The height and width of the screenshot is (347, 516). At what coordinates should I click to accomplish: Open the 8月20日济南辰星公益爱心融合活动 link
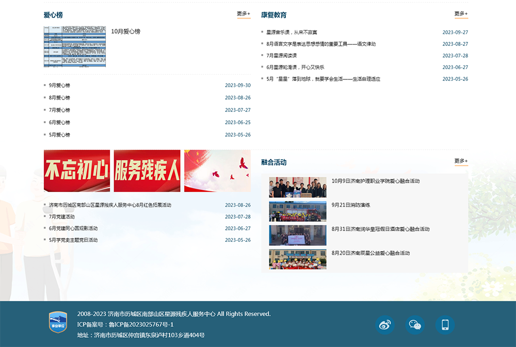click(370, 253)
